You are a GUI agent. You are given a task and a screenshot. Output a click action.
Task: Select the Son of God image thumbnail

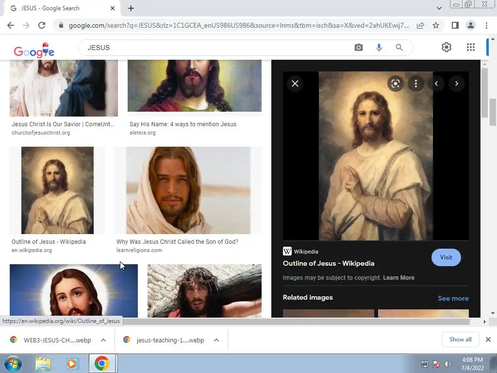(188, 190)
